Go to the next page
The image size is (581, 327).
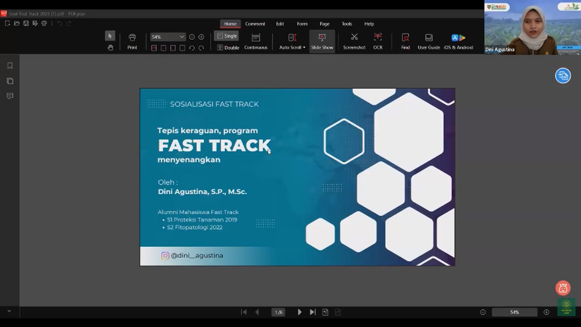[x=300, y=312]
